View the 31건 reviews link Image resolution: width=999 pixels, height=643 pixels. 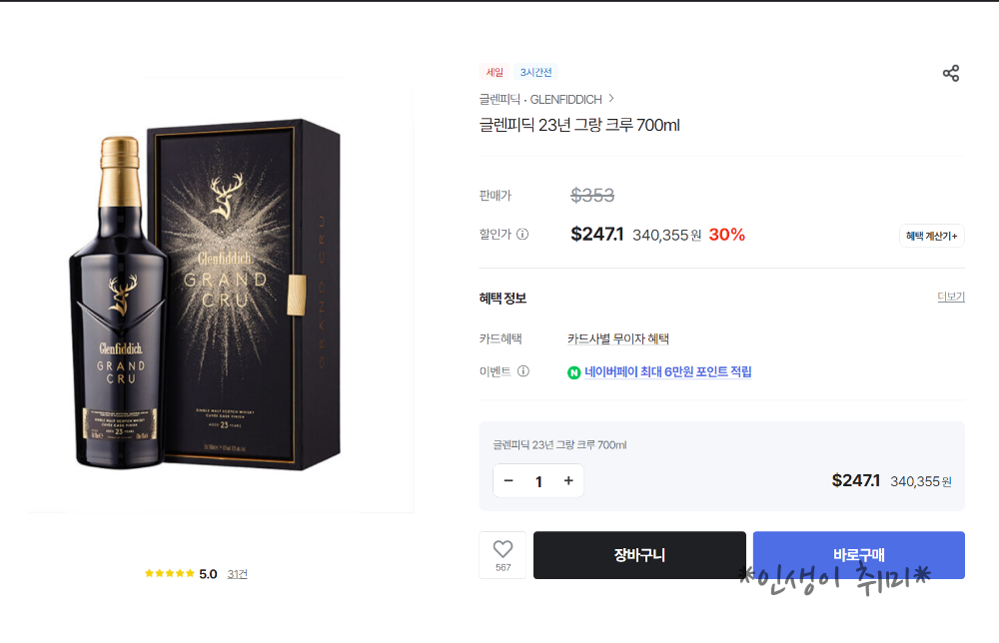[x=237, y=574]
